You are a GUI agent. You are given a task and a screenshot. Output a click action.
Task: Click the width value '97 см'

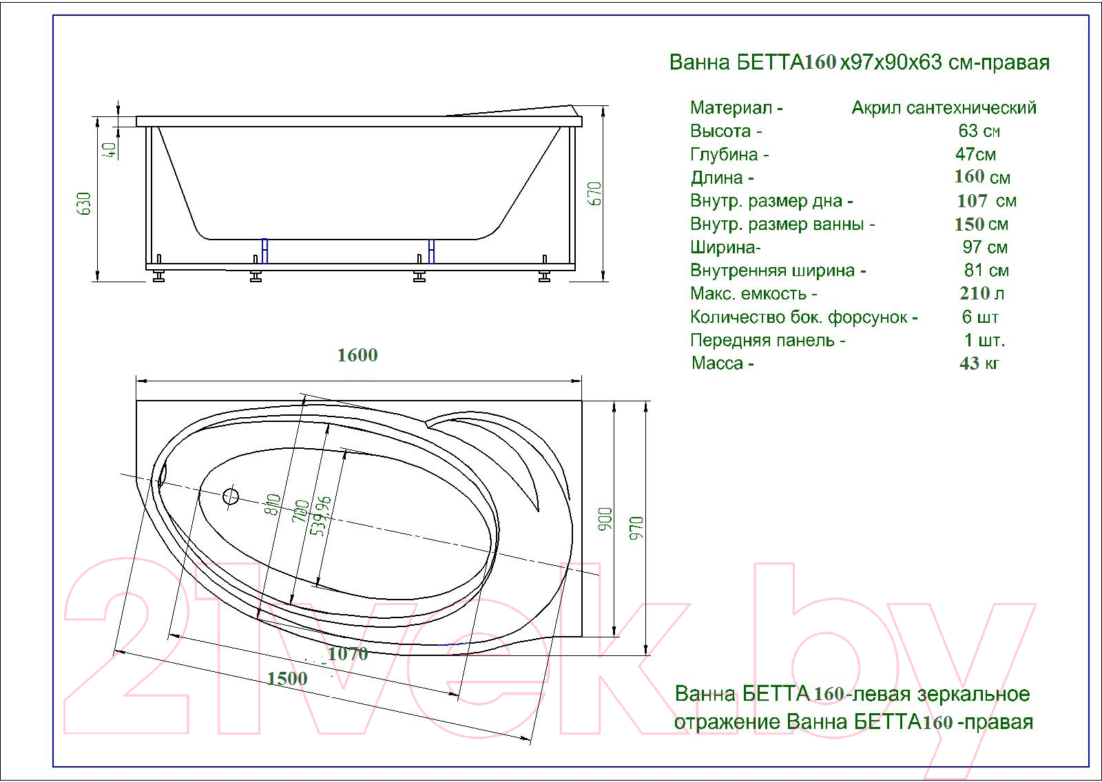tap(985, 247)
